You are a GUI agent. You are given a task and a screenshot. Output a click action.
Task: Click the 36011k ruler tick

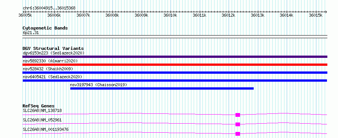[x=200, y=15]
